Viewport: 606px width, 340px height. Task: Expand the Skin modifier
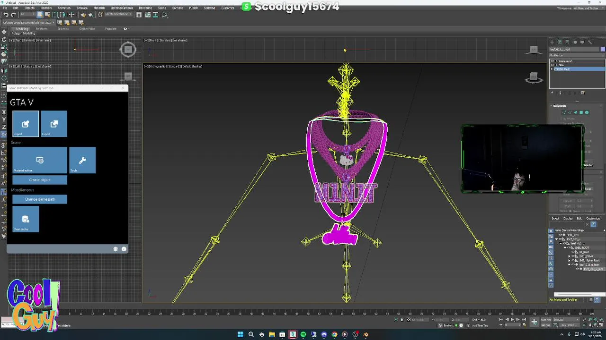pyautogui.click(x=556, y=65)
